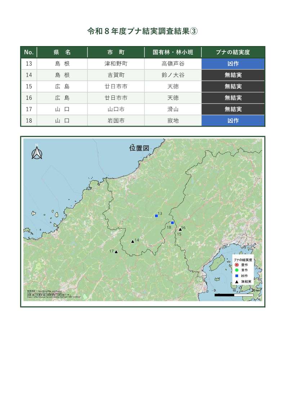Click the 寂地 cell
The width and height of the screenshot is (286, 404).
173,120
